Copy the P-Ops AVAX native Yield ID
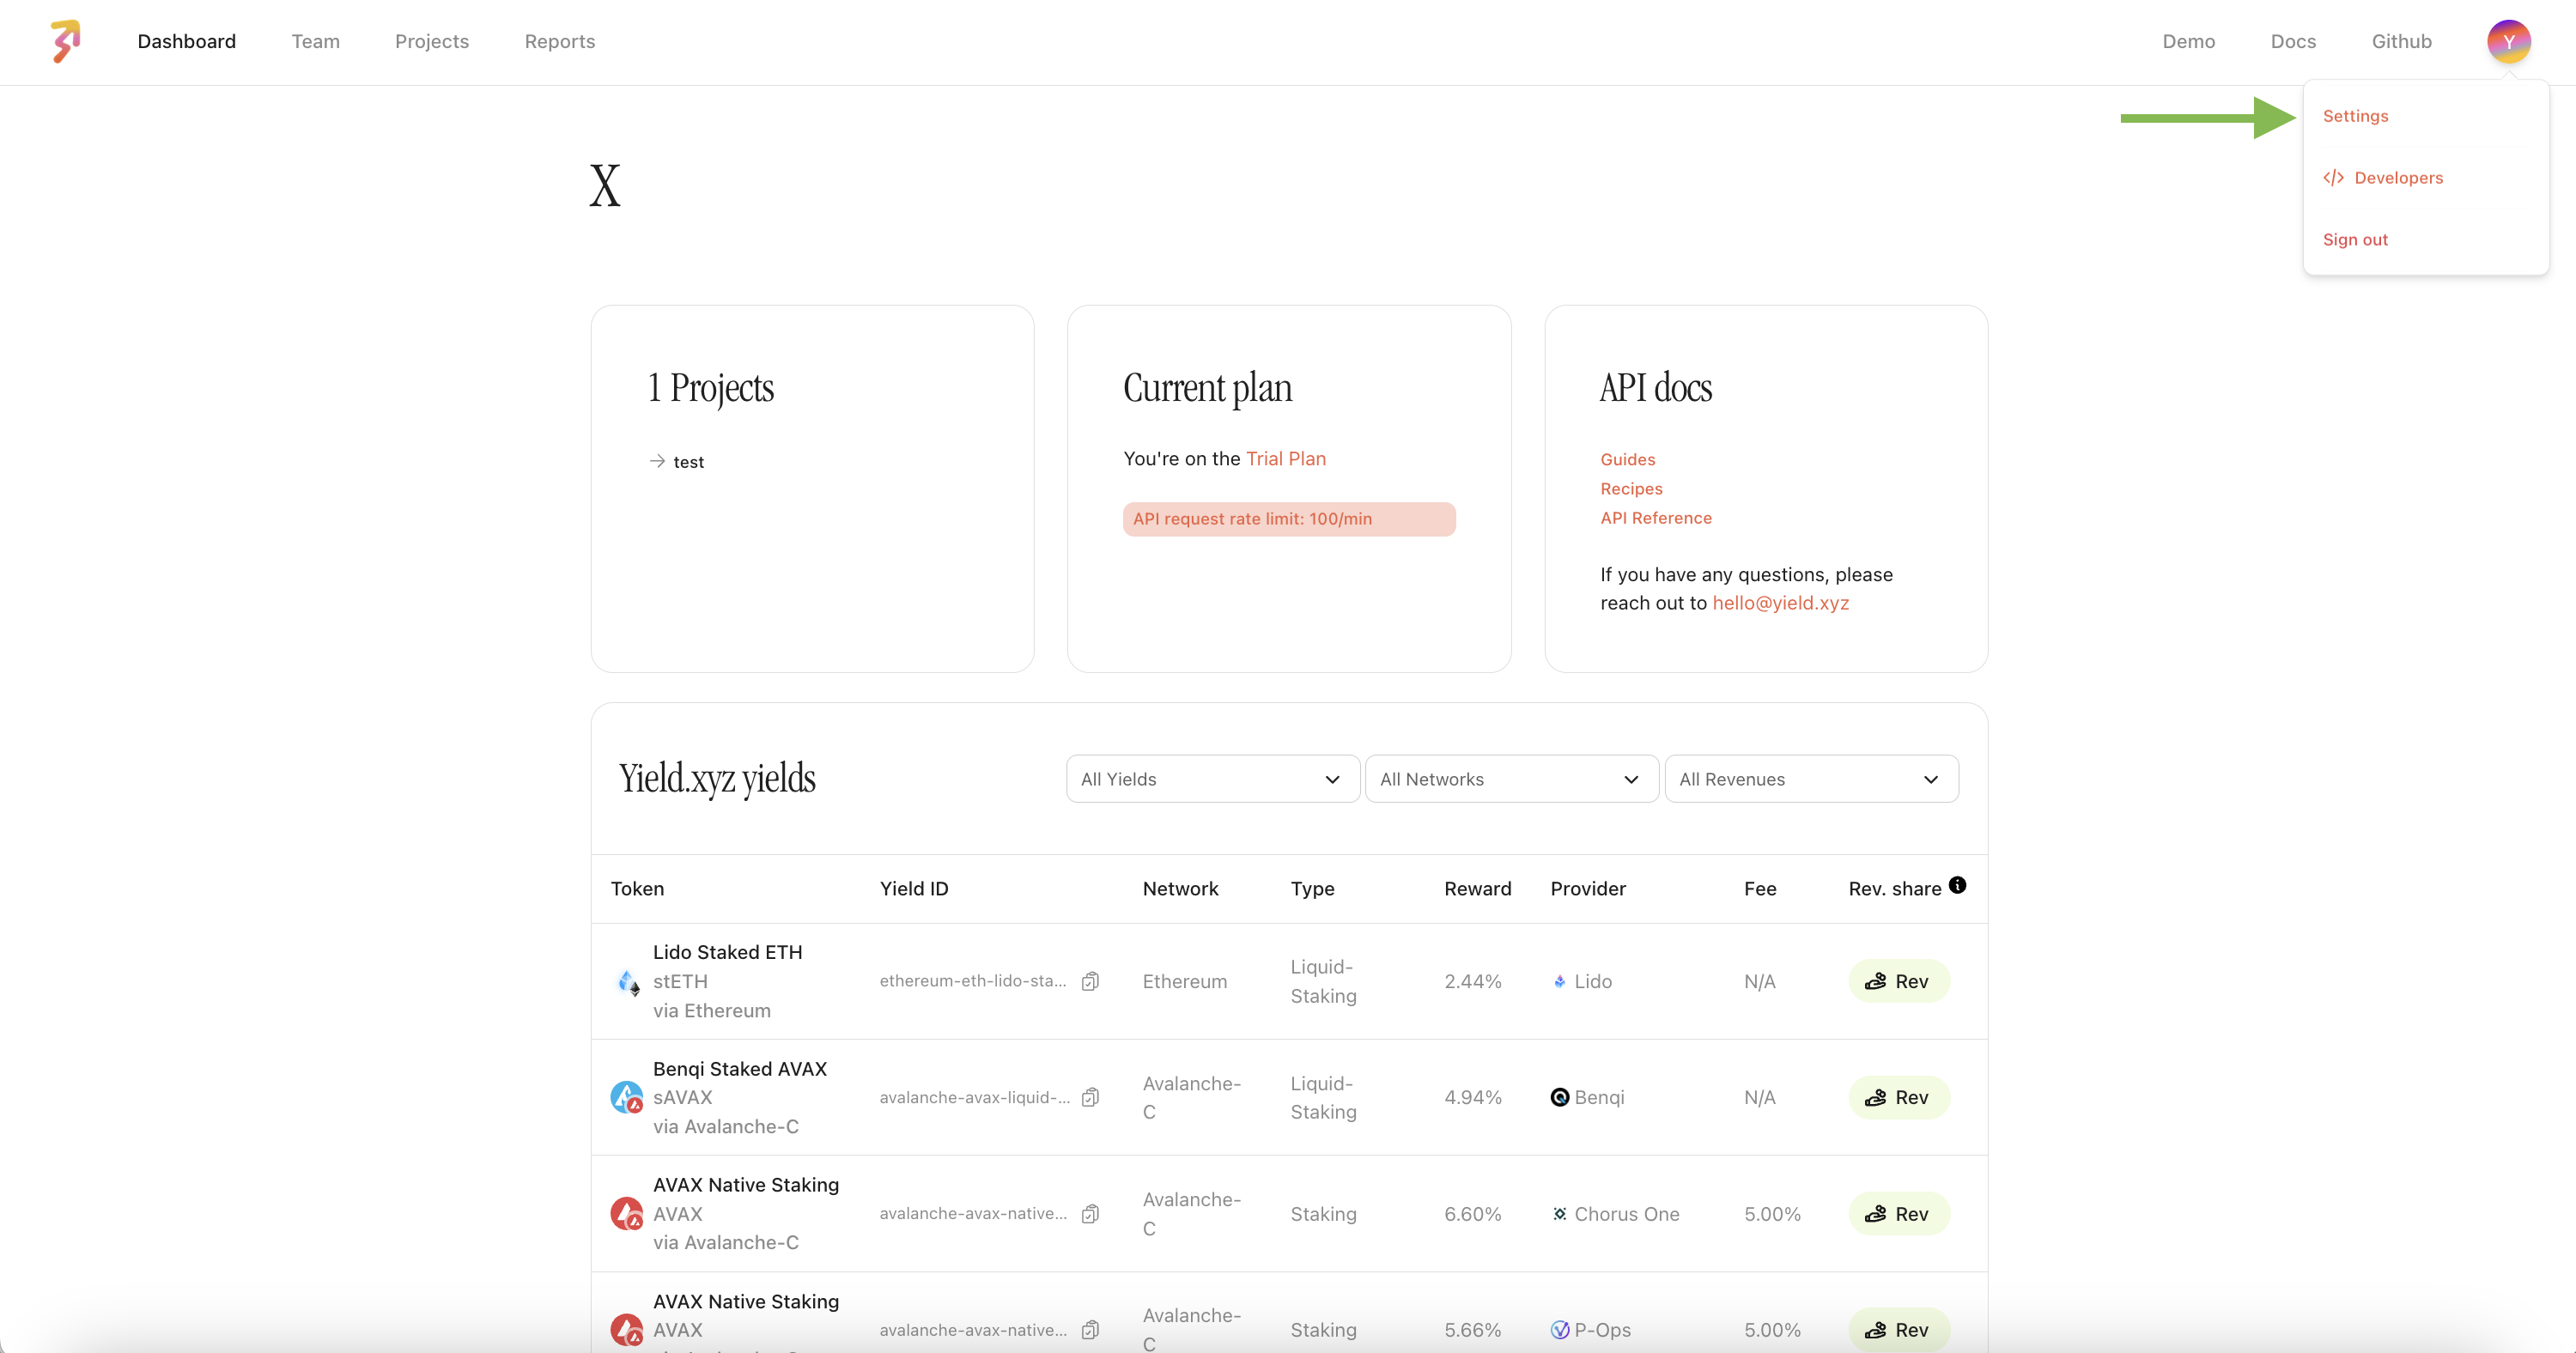Viewport: 2576px width, 1353px height. (x=1090, y=1330)
